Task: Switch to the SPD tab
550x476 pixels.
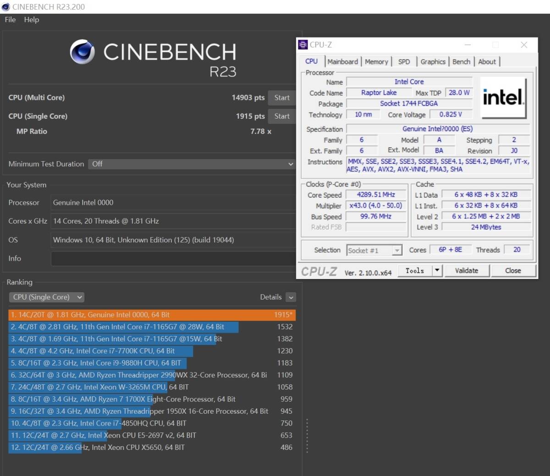Action: [404, 62]
